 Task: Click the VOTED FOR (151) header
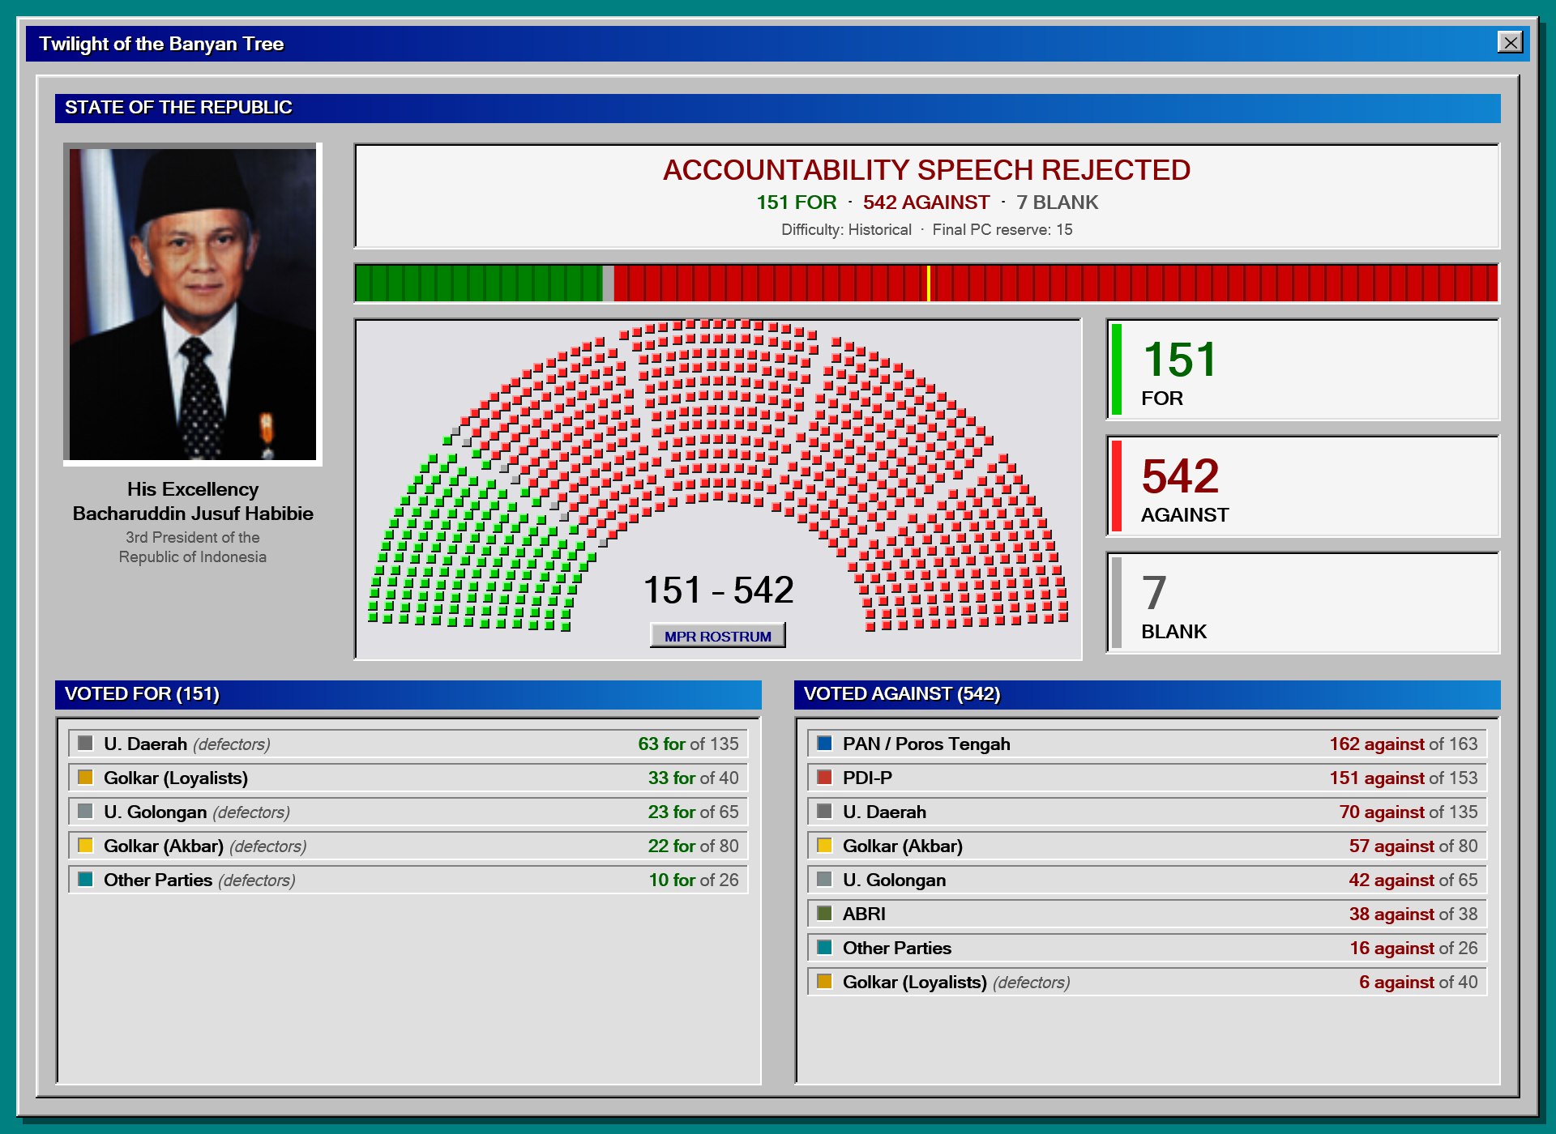point(408,694)
